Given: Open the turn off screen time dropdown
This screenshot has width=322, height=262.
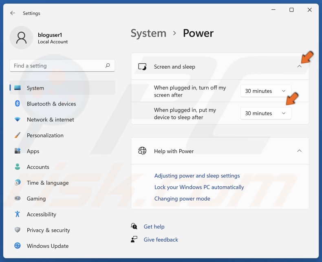Looking at the screenshot, I should pyautogui.click(x=266, y=91).
